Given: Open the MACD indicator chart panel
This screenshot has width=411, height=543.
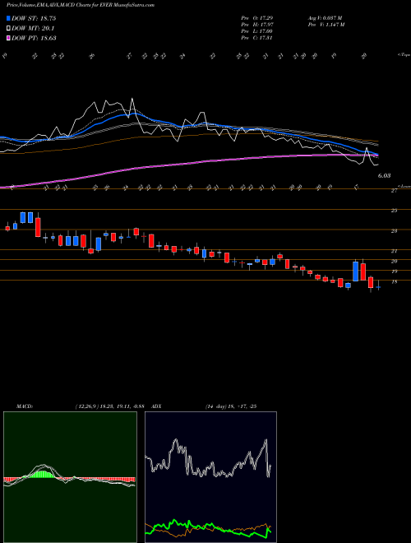Looking at the screenshot, I should [x=70, y=477].
